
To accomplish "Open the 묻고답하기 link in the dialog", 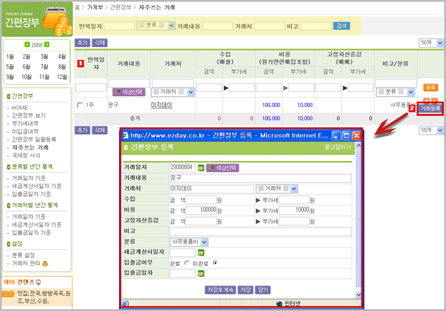I will click(x=338, y=147).
